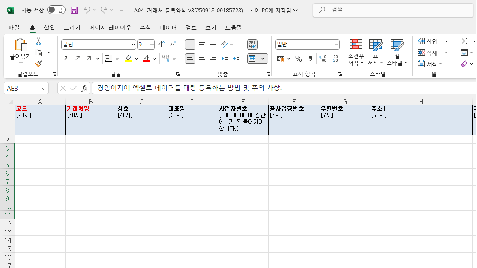The height and width of the screenshot is (268, 477).
Task: Click the 삭제 (Delete) cells button
Action: 427,53
